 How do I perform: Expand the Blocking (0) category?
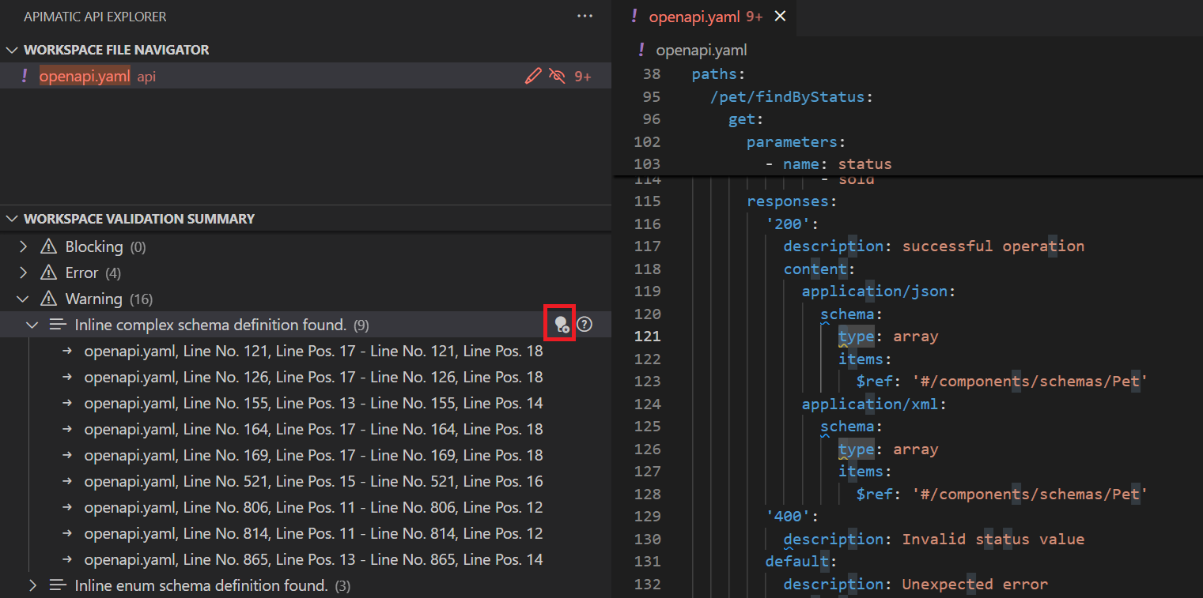pyautogui.click(x=23, y=246)
